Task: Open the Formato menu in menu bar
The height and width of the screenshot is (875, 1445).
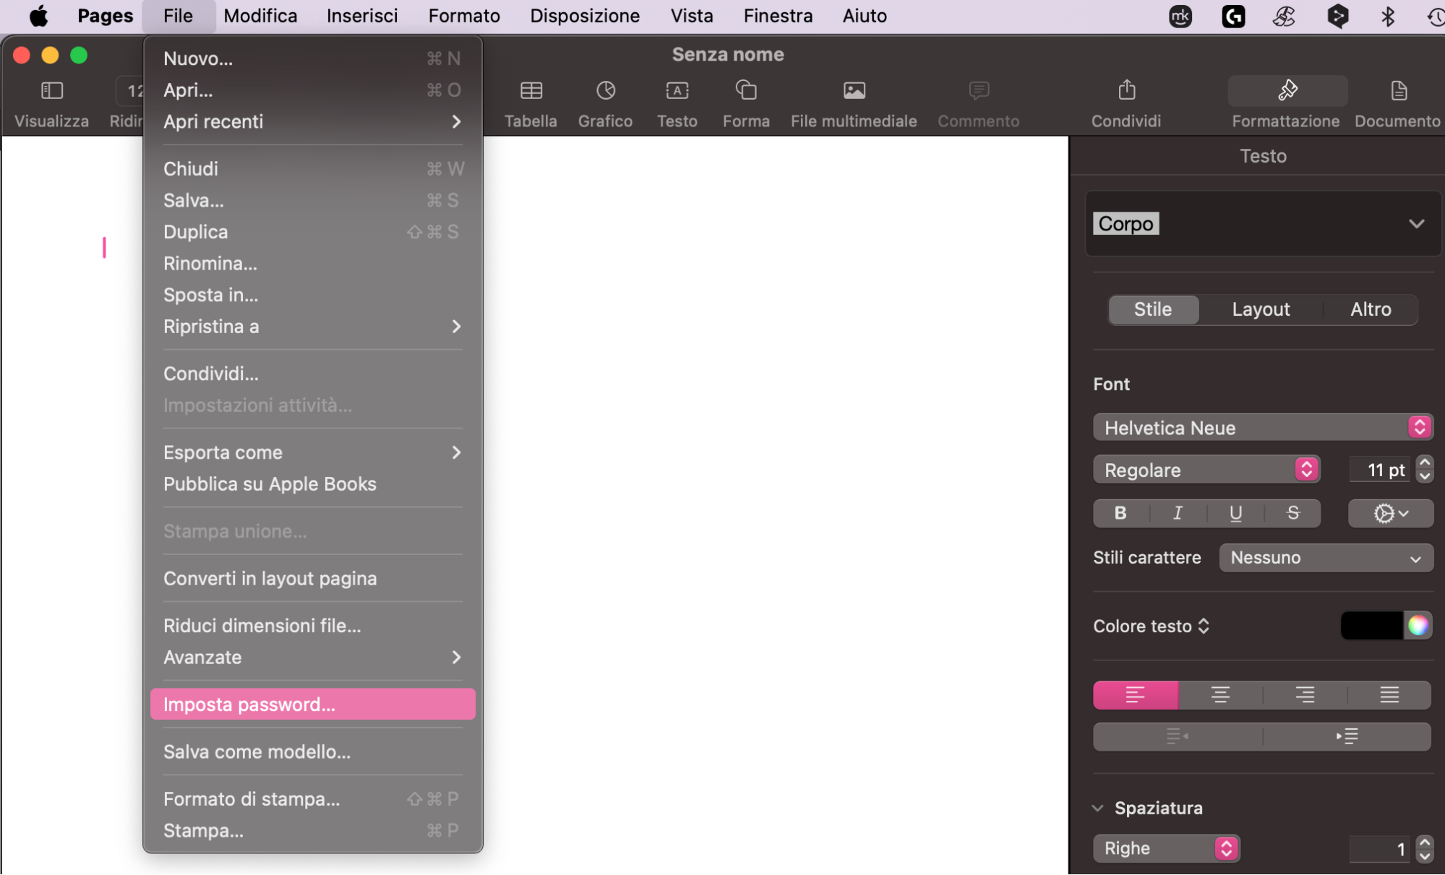Action: click(x=464, y=16)
